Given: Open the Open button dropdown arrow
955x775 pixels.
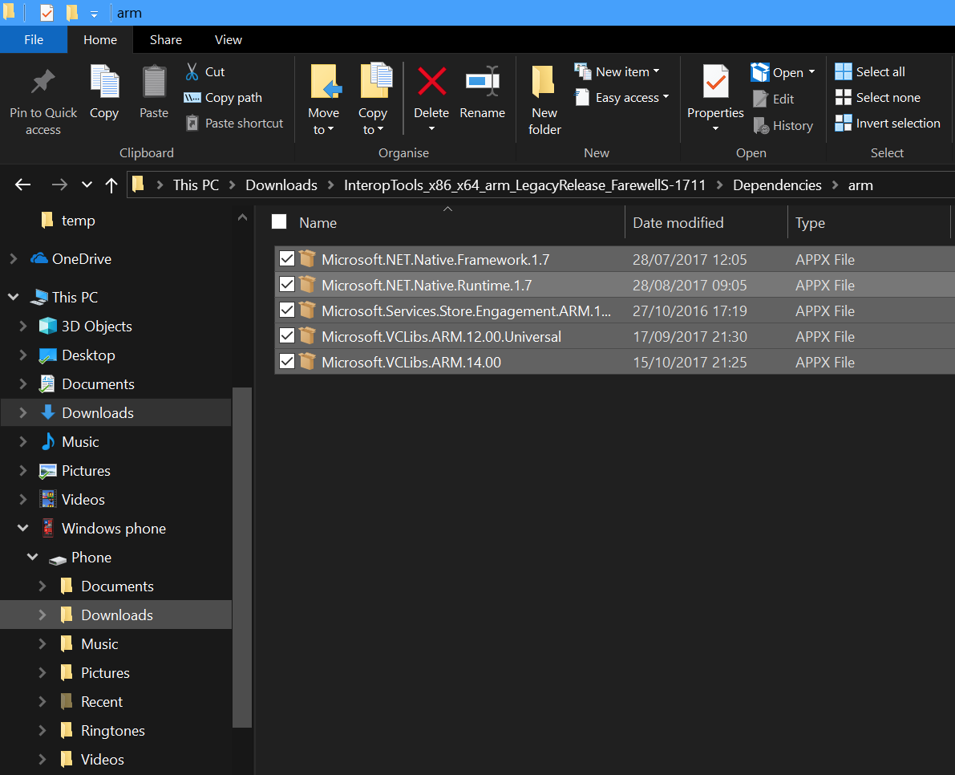Looking at the screenshot, I should pyautogui.click(x=812, y=72).
